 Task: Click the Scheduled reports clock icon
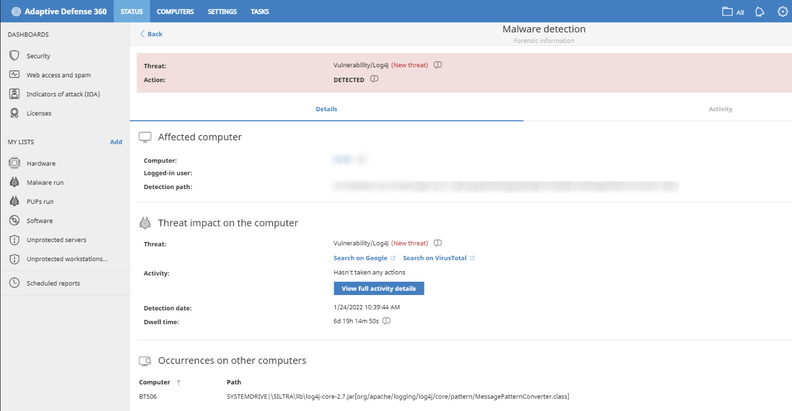pos(15,283)
